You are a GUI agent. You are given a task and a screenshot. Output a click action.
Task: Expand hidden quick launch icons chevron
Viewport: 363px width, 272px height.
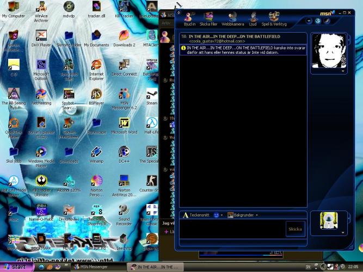(66, 265)
